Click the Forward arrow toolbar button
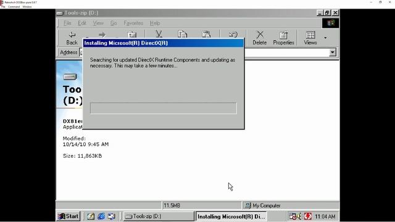The width and height of the screenshot is (395, 222). pos(102,35)
